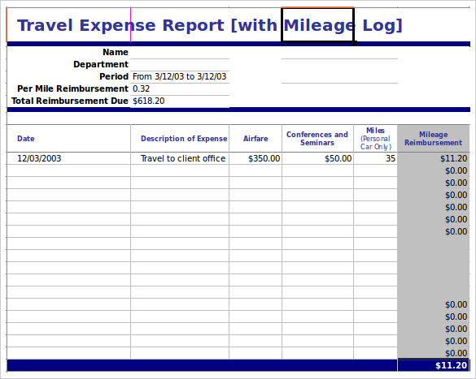This screenshot has height=379, width=476.
Task: Select the $350.00 airfare cell
Action: [255, 158]
